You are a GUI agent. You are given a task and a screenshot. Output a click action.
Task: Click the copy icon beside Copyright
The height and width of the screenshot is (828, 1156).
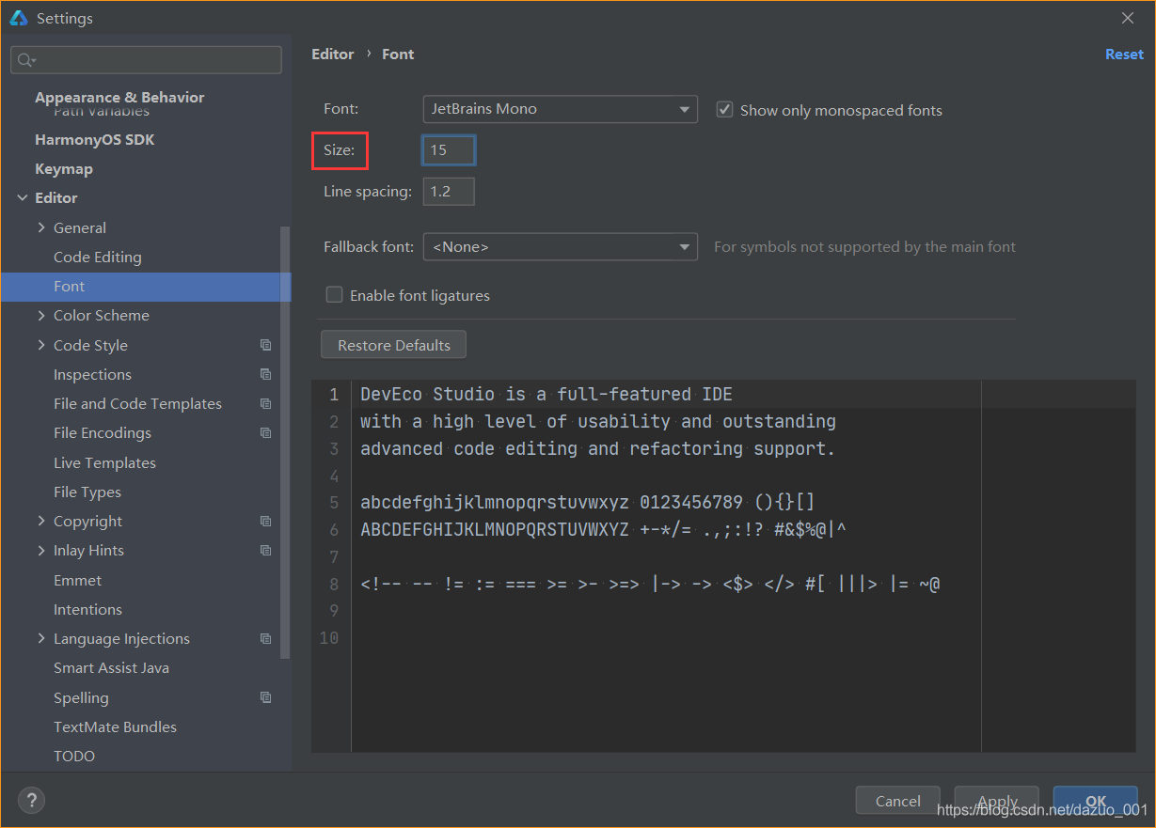tap(266, 521)
